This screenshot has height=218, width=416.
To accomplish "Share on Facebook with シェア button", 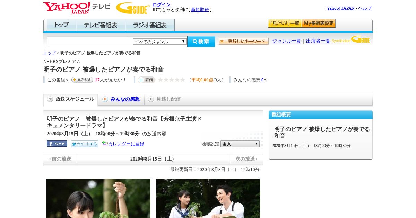I will tap(57, 144).
